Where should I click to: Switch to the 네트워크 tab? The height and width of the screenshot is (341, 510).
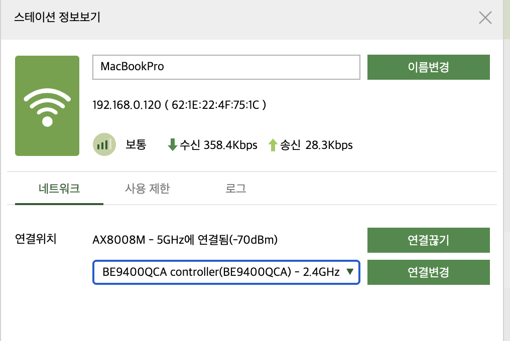59,189
